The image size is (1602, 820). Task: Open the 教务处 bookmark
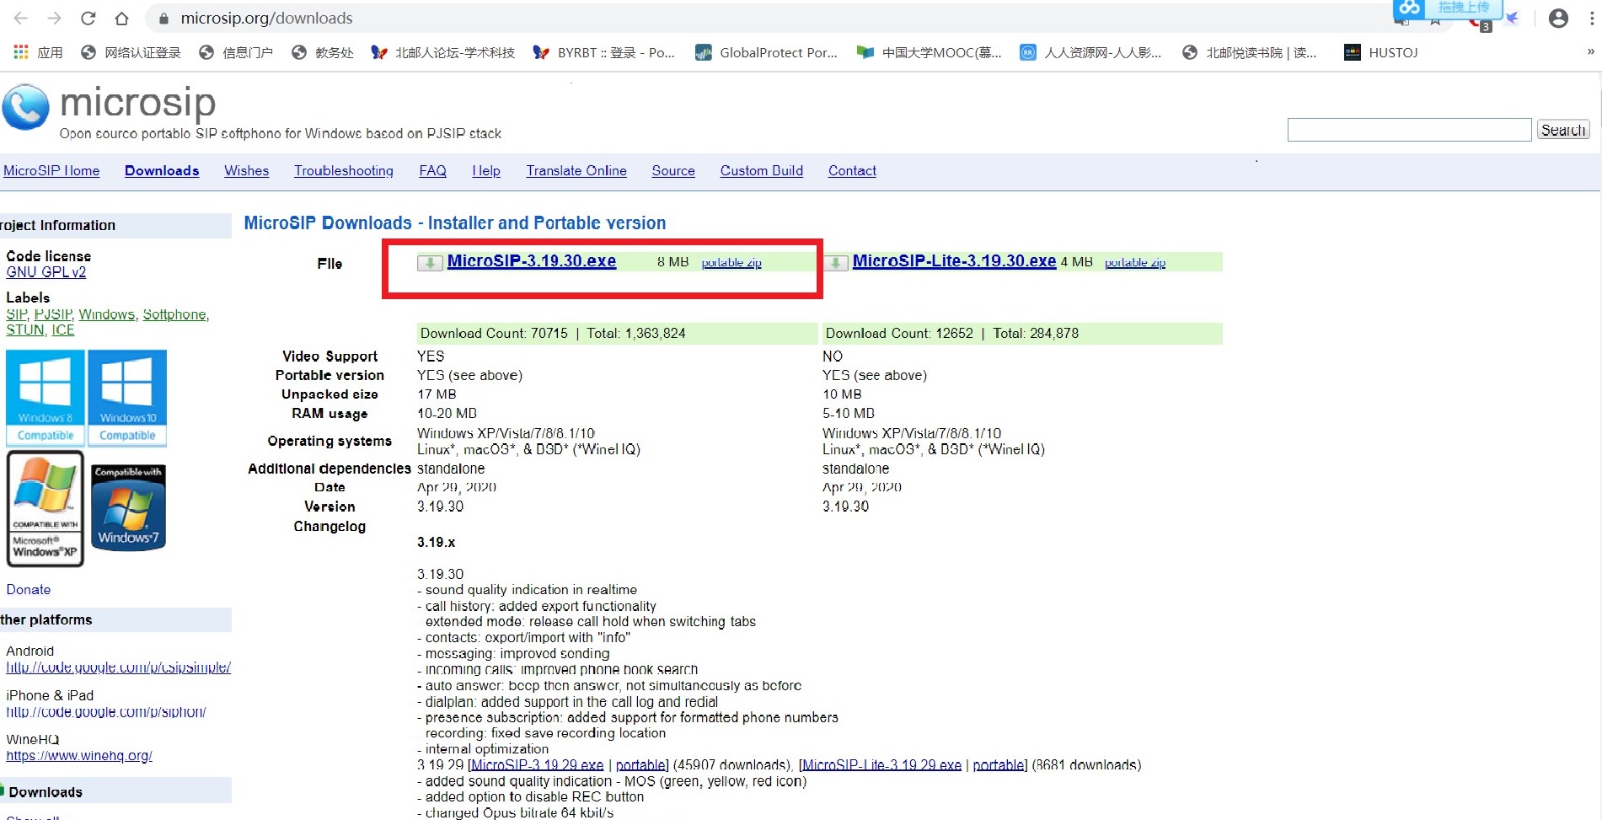tap(322, 52)
